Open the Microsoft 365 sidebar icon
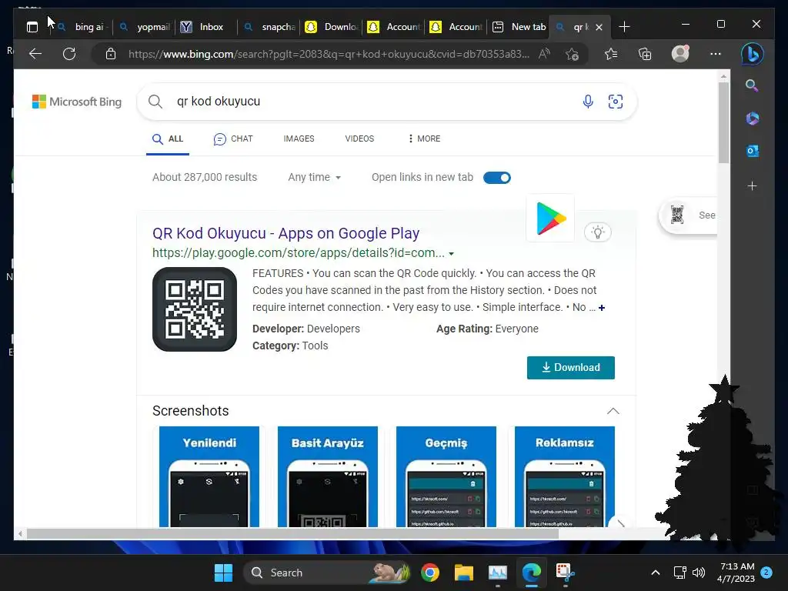The image size is (788, 591). click(x=752, y=119)
